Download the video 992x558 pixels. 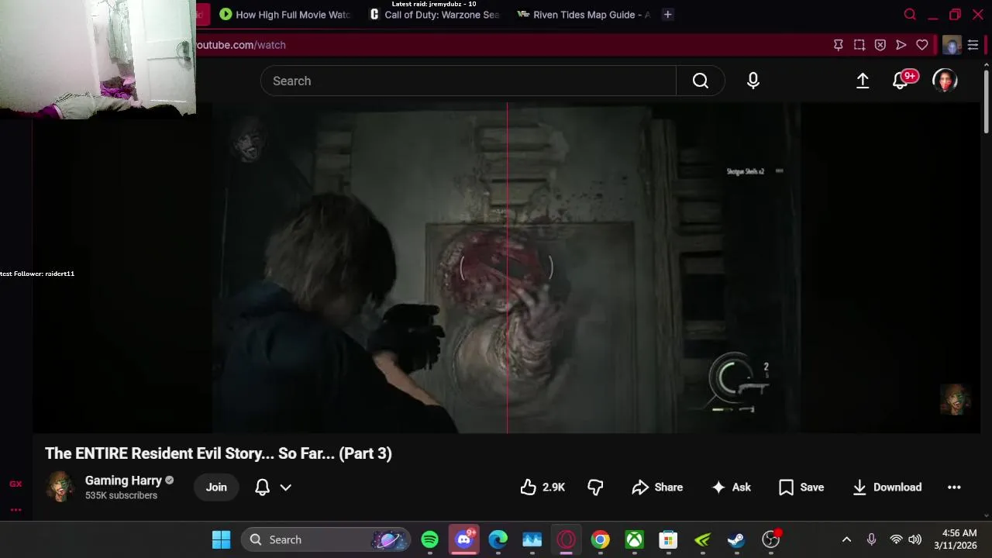pyautogui.click(x=887, y=487)
